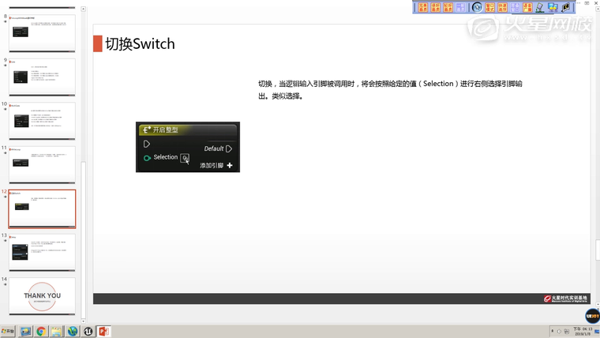Open slide 10 in the thumbnail pane
This screenshot has height=338, width=600.
click(x=42, y=121)
